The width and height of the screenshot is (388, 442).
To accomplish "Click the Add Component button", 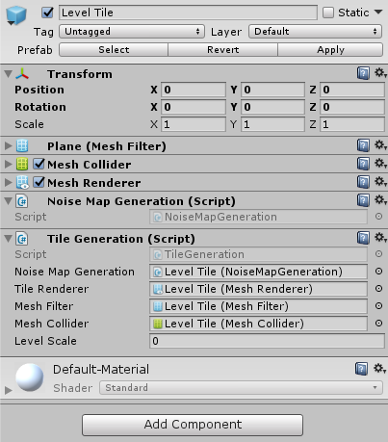I will coord(193,425).
